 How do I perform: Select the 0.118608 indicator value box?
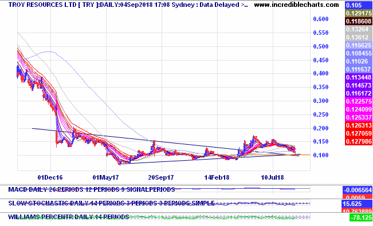click(x=359, y=21)
